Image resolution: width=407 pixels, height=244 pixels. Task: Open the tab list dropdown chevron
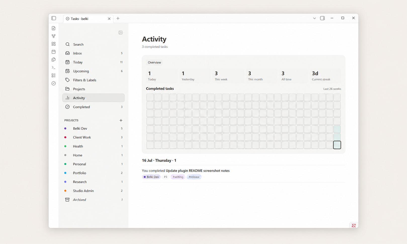314,18
